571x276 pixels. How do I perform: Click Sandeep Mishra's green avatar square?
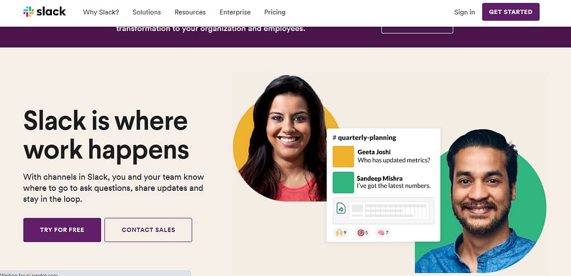coord(343,183)
